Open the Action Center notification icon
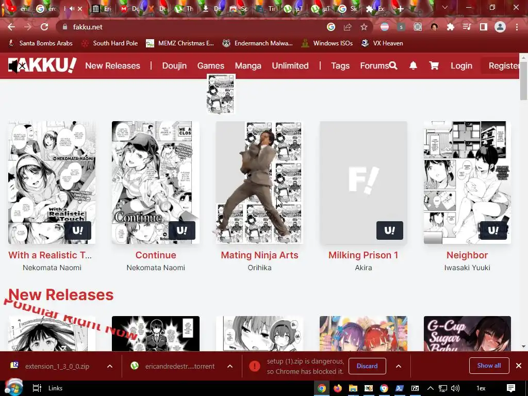Viewport: 528px width, 396px height. [511, 388]
